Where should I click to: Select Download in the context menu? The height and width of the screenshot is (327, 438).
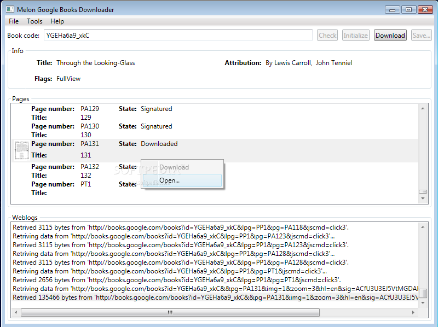coord(182,167)
